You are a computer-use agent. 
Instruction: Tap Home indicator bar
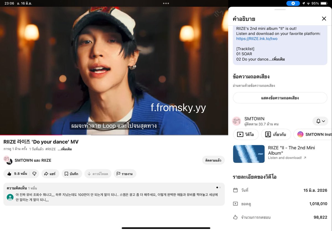tap(166, 228)
